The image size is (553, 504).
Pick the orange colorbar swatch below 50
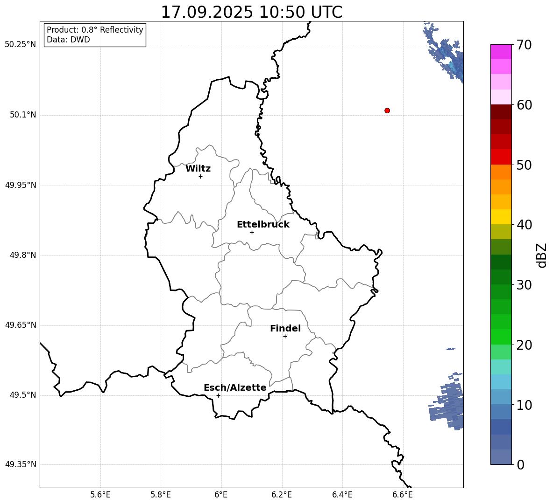(501, 172)
